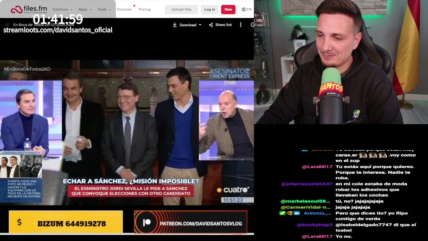Click the 11:51:22 clock in video
Image resolution: width=428 pixels, height=241 pixels.
coord(233,200)
